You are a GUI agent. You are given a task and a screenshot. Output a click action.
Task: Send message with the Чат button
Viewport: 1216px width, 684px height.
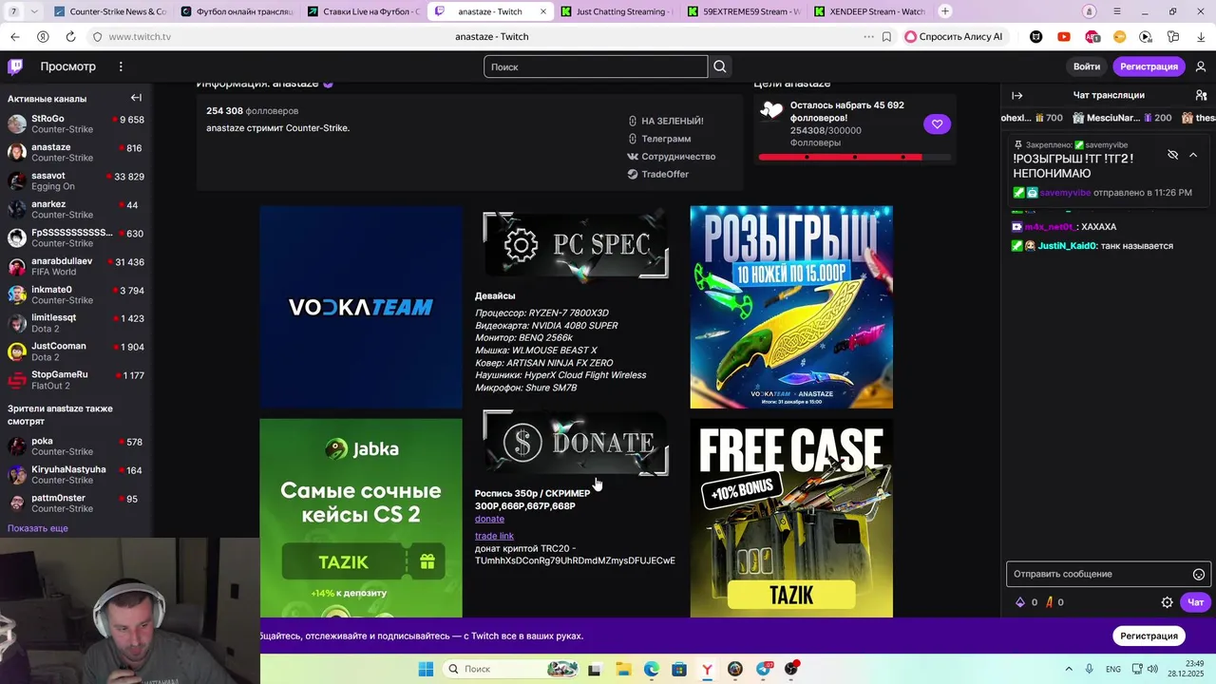(1195, 602)
